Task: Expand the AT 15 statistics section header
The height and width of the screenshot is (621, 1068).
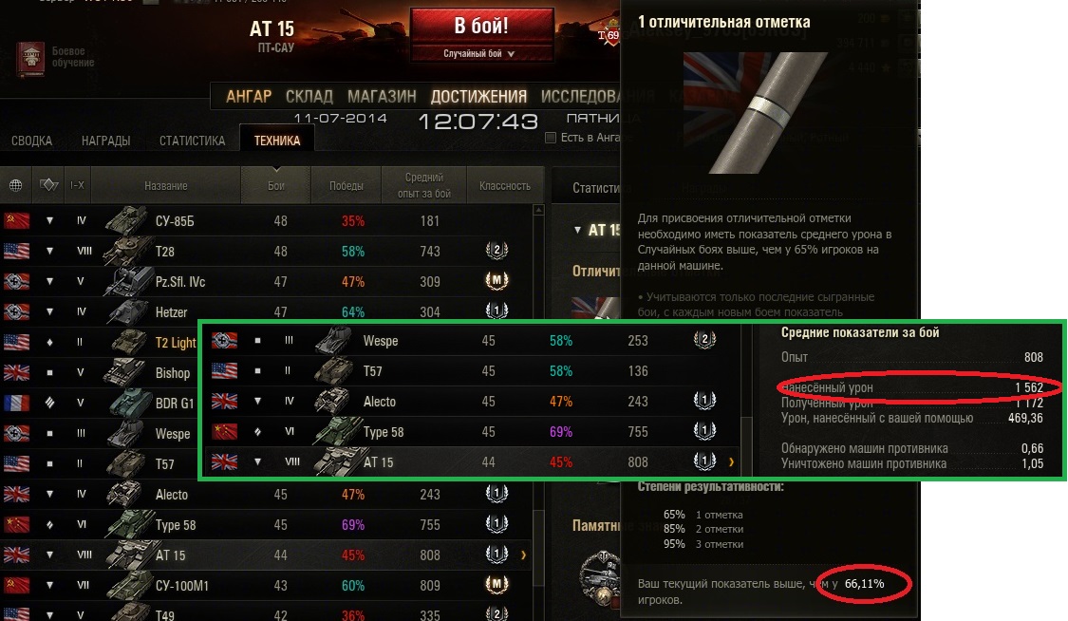Action: click(595, 230)
